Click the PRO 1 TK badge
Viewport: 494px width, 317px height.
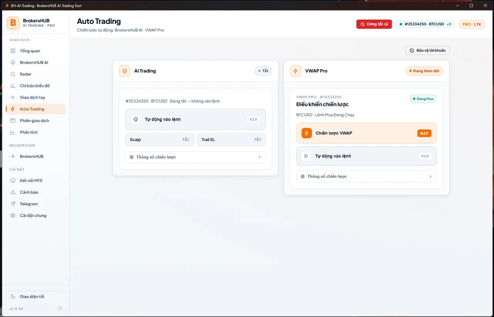point(472,24)
